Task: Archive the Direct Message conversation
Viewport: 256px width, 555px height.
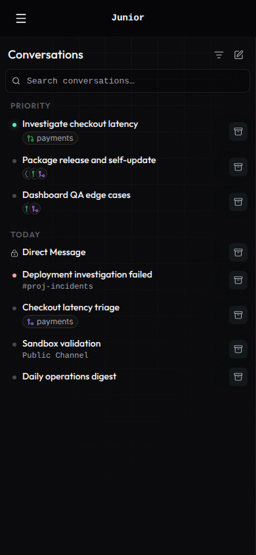Action: (238, 253)
